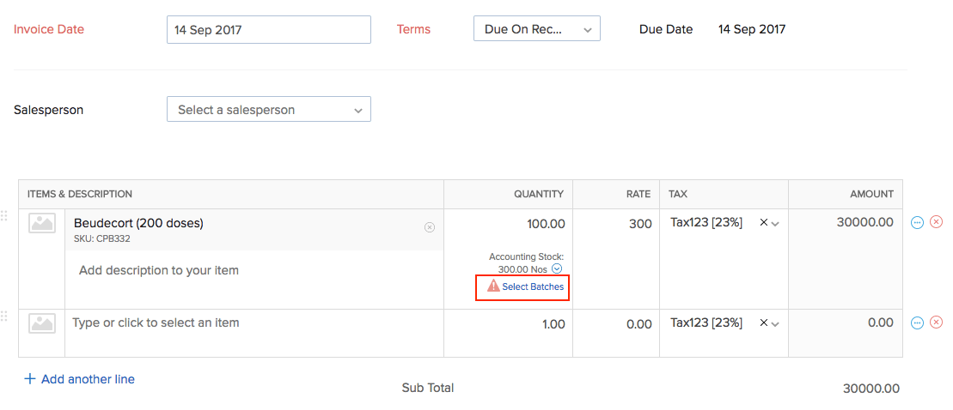The height and width of the screenshot is (410, 953).
Task: Open more options for empty second row
Action: pyautogui.click(x=917, y=323)
